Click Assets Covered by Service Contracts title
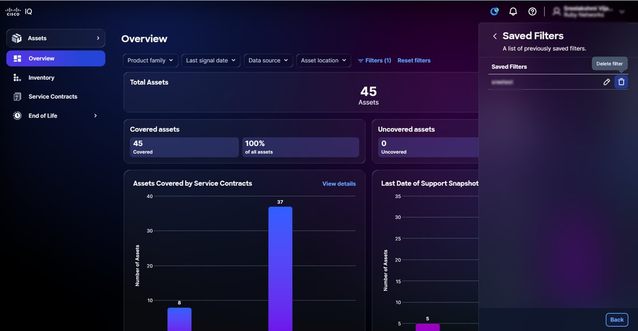 (192, 184)
